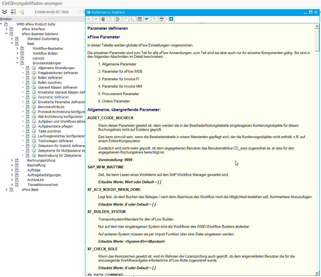This screenshot has height=277, width=321.
Task: Expand the Rechnungsprüfung node
Action: tap(12, 161)
